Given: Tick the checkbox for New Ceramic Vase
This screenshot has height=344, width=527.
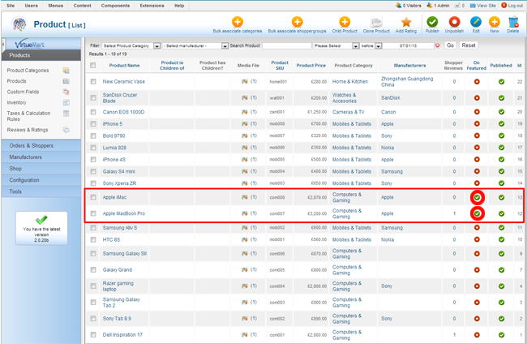Looking at the screenshot, I should coord(93,82).
